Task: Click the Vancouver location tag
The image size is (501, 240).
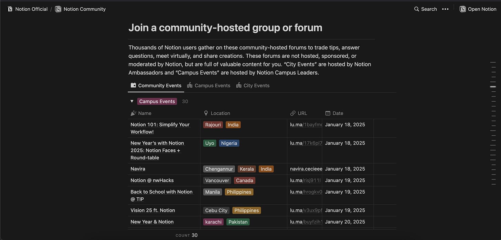Action: point(217,180)
